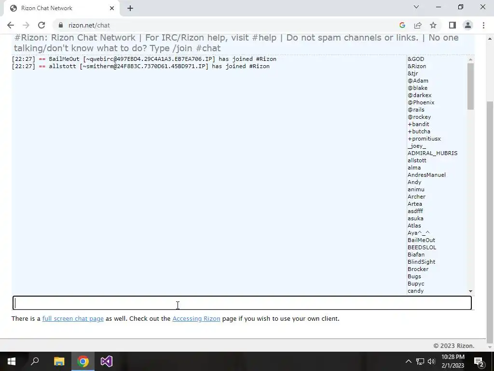This screenshot has width=494, height=371.
Task: Close the Rizon Chat Network tab
Action: [x=112, y=8]
